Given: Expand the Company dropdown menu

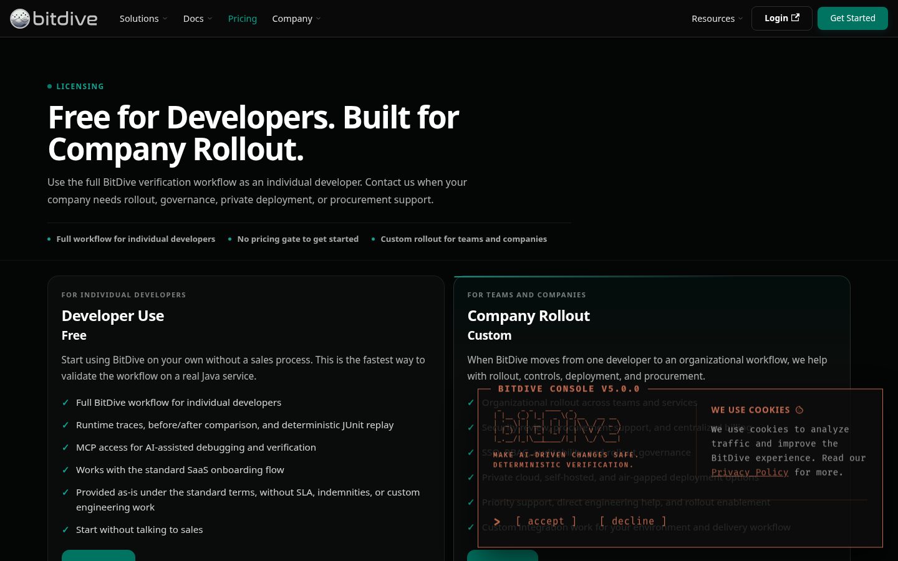Looking at the screenshot, I should (x=296, y=19).
